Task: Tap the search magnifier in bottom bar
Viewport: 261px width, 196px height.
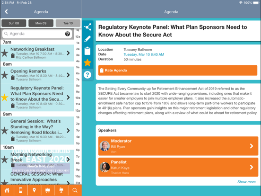Action: click(x=75, y=190)
